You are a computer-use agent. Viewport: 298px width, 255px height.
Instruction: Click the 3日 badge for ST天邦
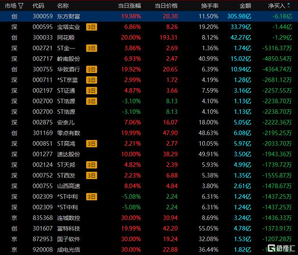91,165
